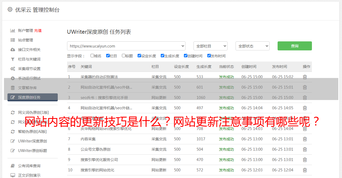This screenshot has width=342, height=178.
Task: Uncheck the 设定长度 field checkbox
Action: point(139,56)
